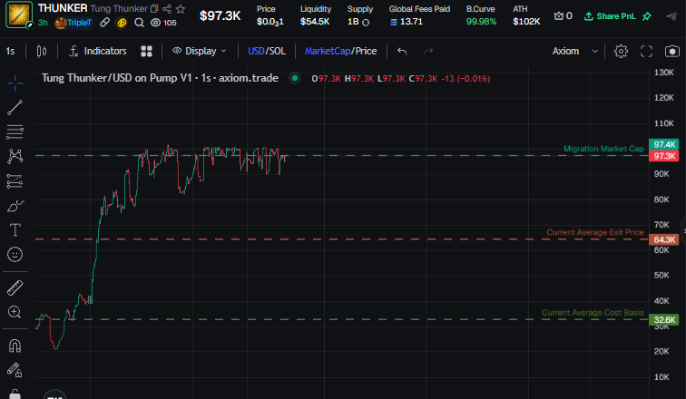Open the TripleT creator tag
686x399 pixels.
73,23
